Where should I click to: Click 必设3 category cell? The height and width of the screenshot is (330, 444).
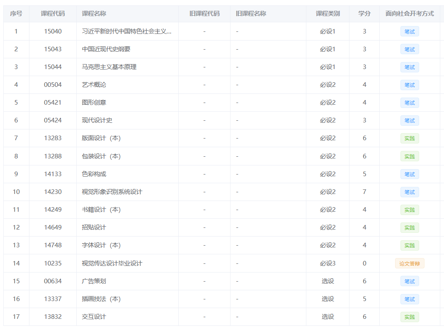[328, 263]
